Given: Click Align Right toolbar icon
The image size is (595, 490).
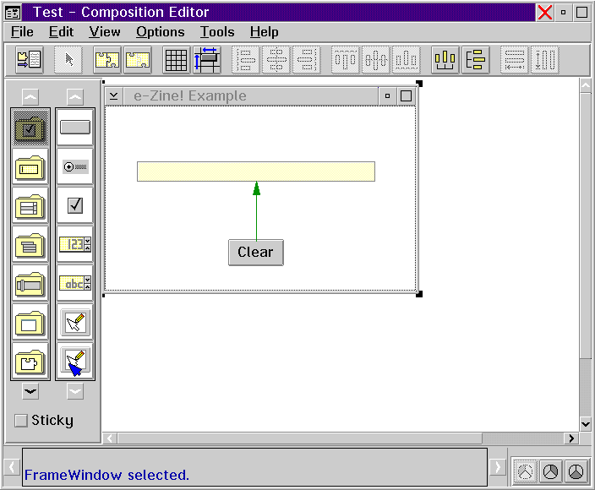Looking at the screenshot, I should tap(307, 60).
